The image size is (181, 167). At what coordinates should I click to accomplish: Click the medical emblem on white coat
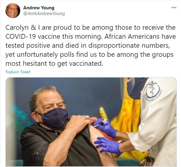pos(153,91)
